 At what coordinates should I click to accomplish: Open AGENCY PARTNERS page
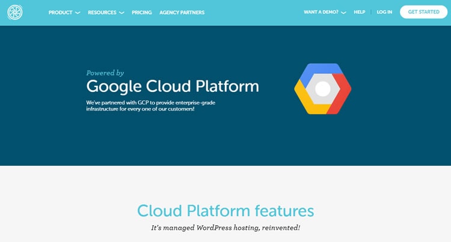(x=182, y=13)
